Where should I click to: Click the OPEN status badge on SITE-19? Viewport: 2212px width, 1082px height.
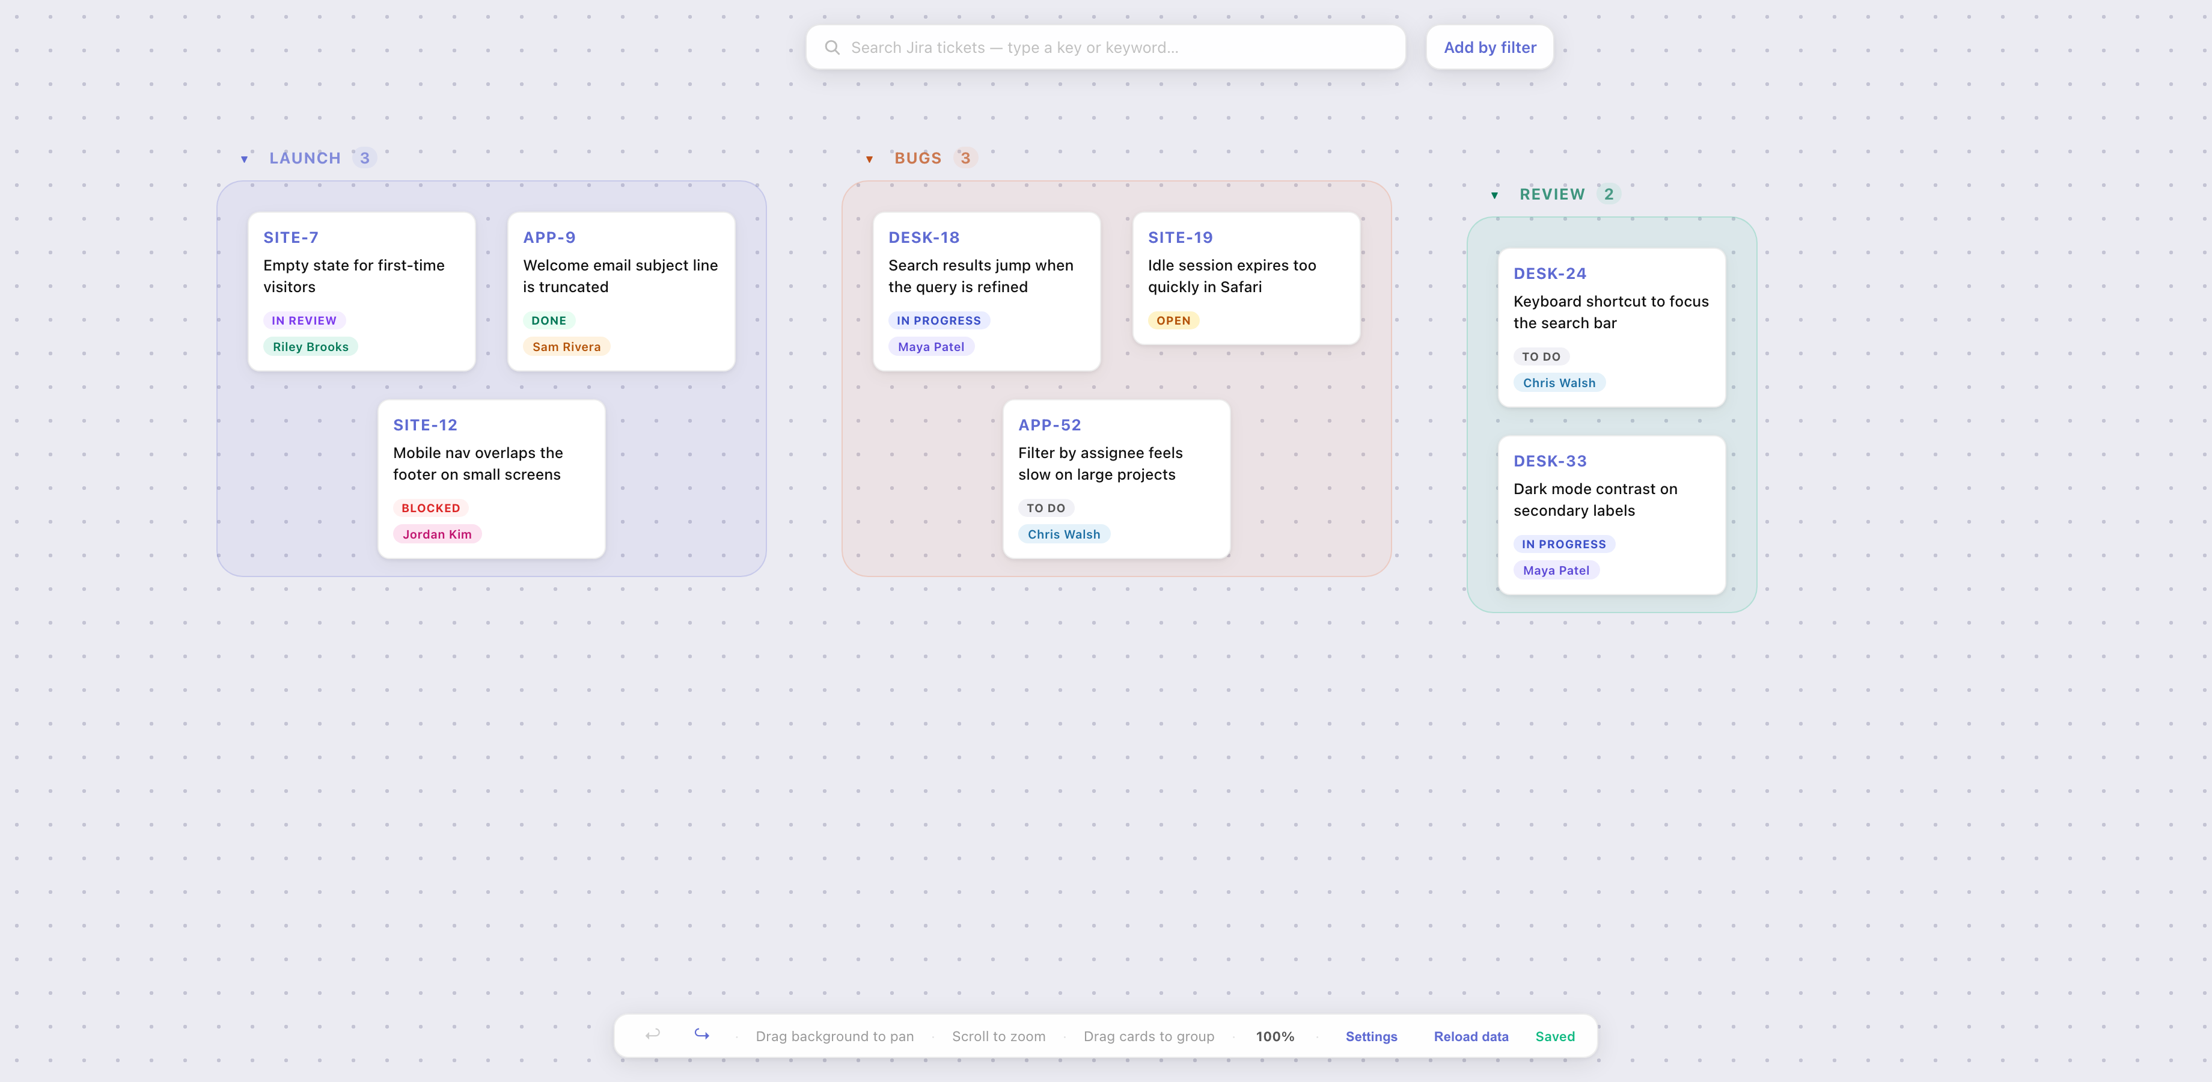point(1173,320)
